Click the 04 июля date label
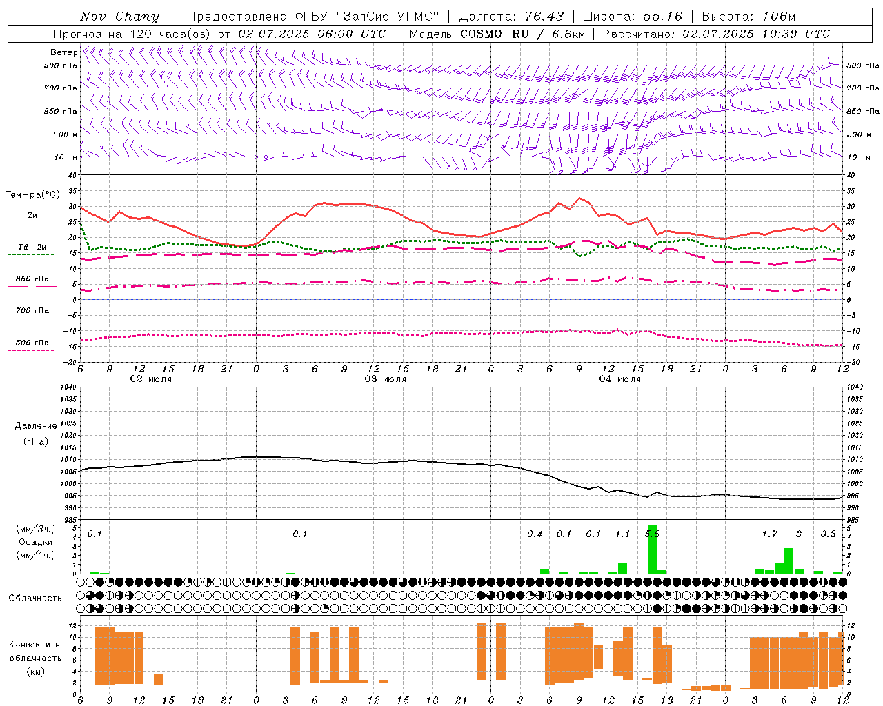This screenshot has width=883, height=706. pos(619,379)
